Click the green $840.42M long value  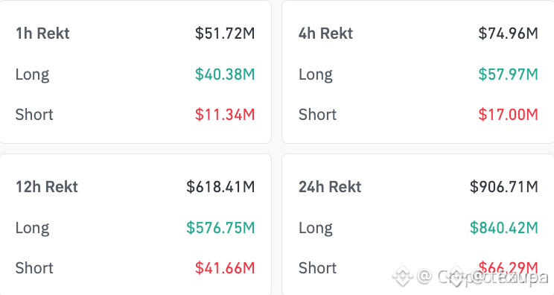504,227
